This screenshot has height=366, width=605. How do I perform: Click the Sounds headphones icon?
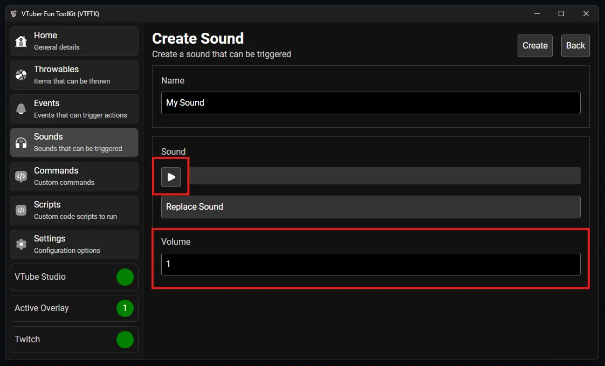point(21,143)
